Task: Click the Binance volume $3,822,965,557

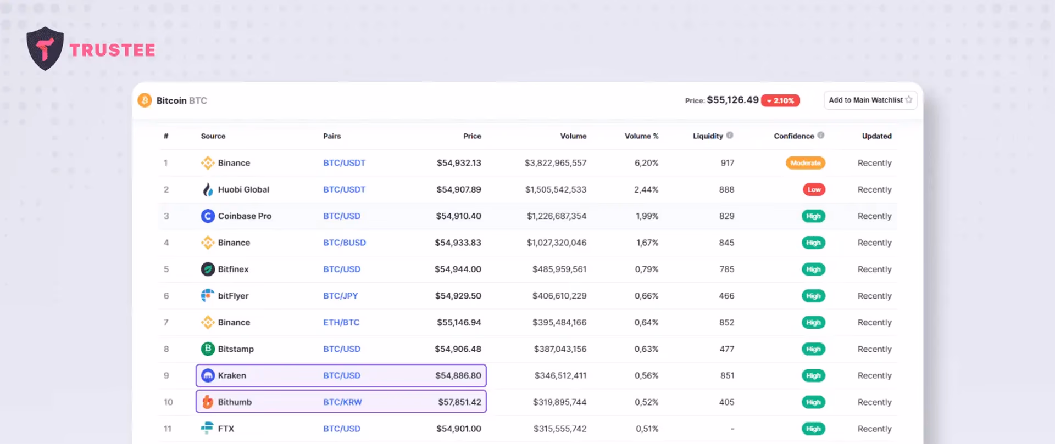Action: coord(556,163)
